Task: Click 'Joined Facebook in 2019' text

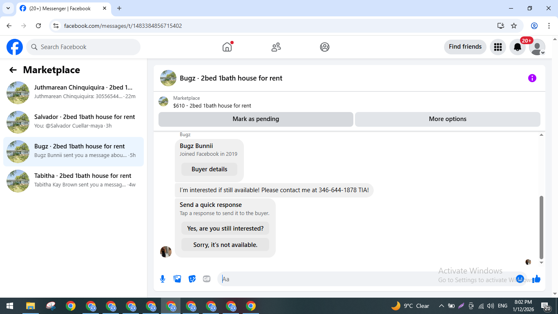Action: tap(208, 154)
